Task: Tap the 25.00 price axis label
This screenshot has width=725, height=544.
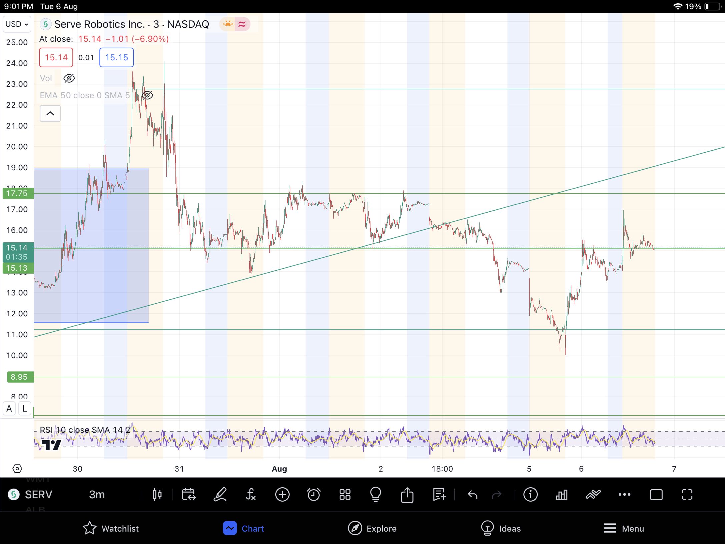Action: coord(17,42)
